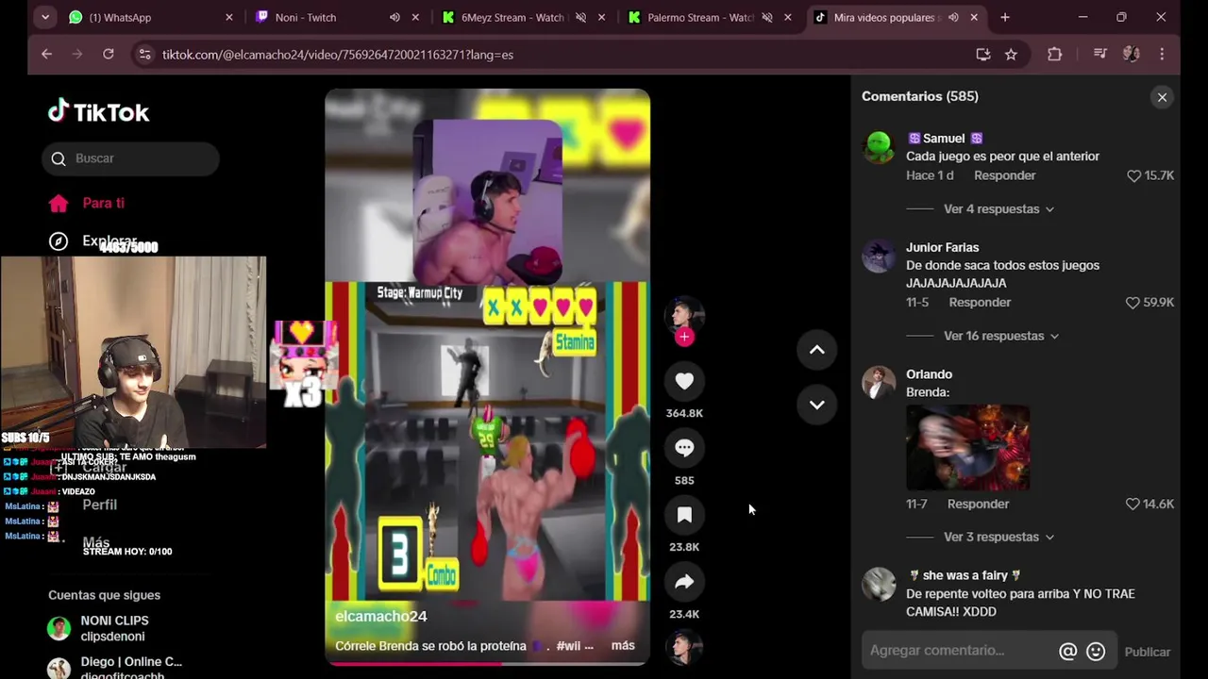Viewport: 1208px width, 679px height.
Task: Unmute the 6Meyz Stream tab
Action: pos(580,17)
